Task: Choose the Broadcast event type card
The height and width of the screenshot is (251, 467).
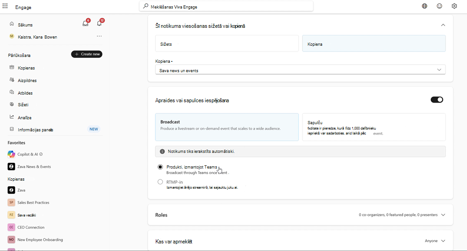Action: tap(227, 127)
